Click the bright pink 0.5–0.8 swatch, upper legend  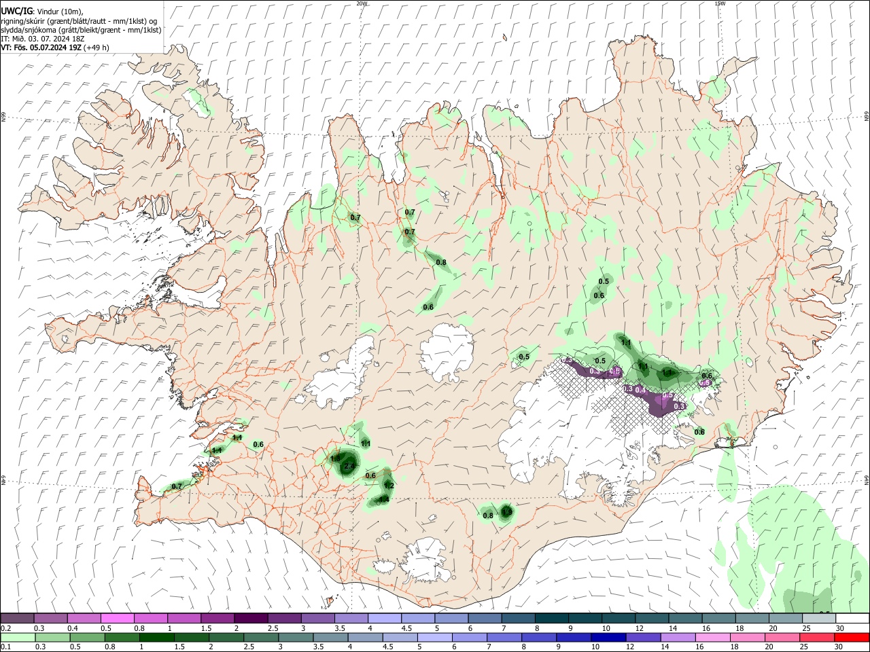(117, 619)
